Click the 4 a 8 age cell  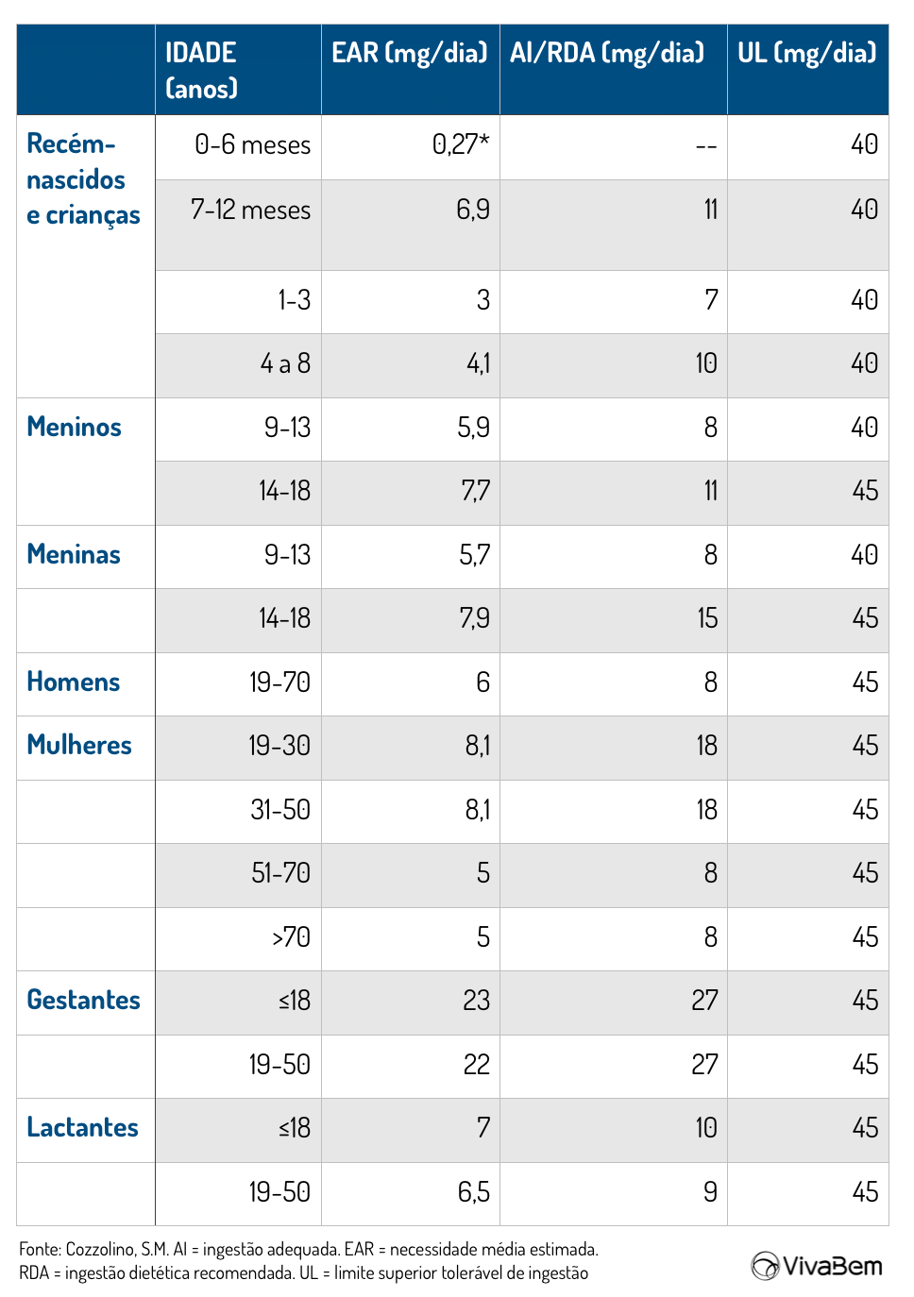coord(285,364)
